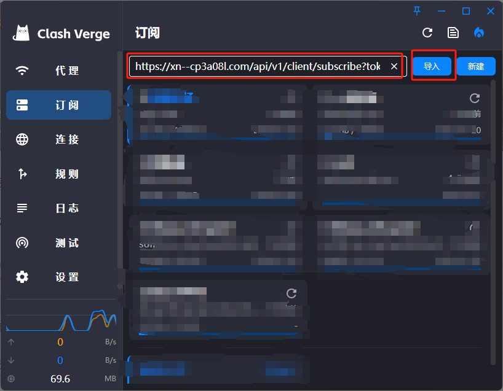This screenshot has width=503, height=391.
Task: Switch to the 测试 (Test) page
Action: click(x=58, y=242)
